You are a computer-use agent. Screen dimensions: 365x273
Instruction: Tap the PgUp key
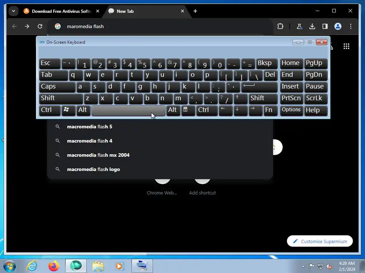pos(316,64)
